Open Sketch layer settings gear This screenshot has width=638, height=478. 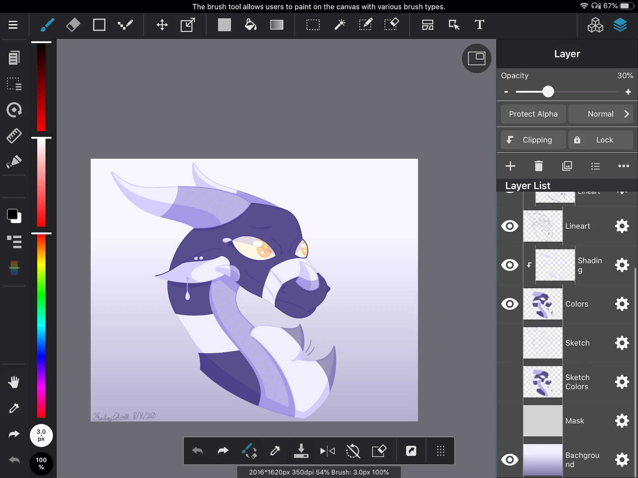[622, 343]
